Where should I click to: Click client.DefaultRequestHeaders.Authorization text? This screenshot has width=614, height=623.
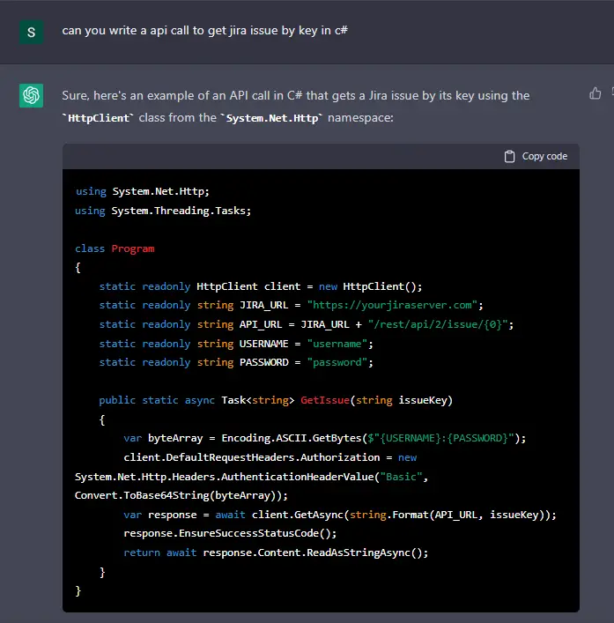click(x=252, y=457)
